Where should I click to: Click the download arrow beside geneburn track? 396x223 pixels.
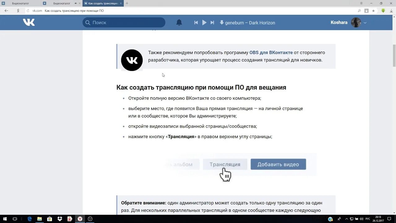pos(222,22)
